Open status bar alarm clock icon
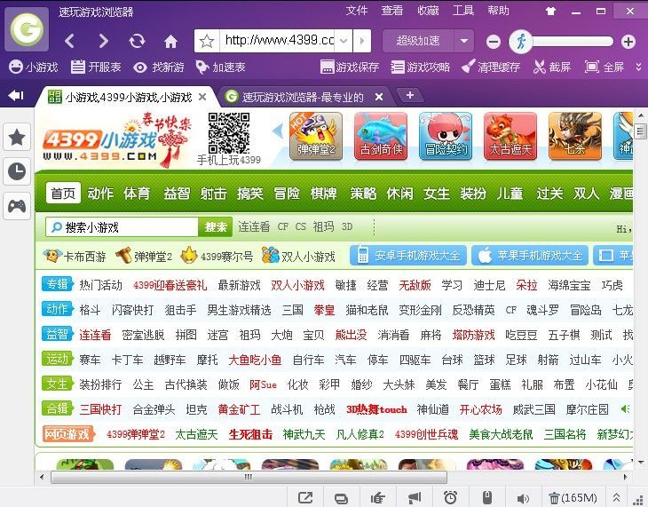This screenshot has width=648, height=507. coord(450,497)
